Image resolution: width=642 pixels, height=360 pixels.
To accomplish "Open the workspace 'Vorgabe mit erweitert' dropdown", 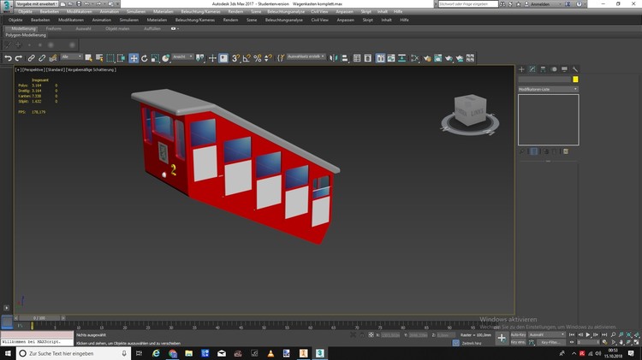I will coord(37,3).
